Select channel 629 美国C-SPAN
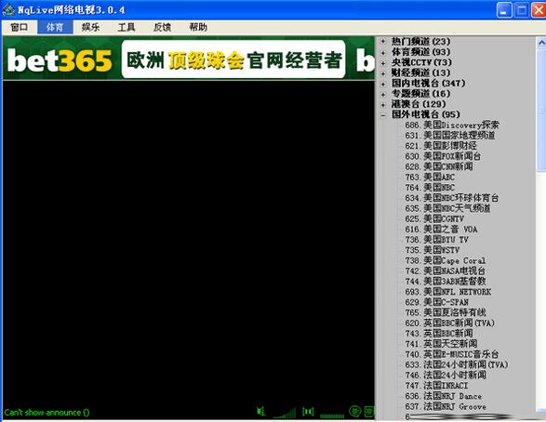 [x=436, y=302]
